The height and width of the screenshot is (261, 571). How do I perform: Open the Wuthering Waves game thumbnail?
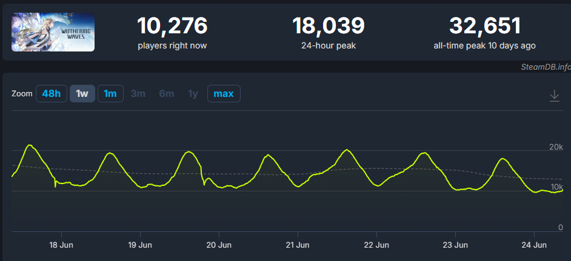[x=53, y=32]
